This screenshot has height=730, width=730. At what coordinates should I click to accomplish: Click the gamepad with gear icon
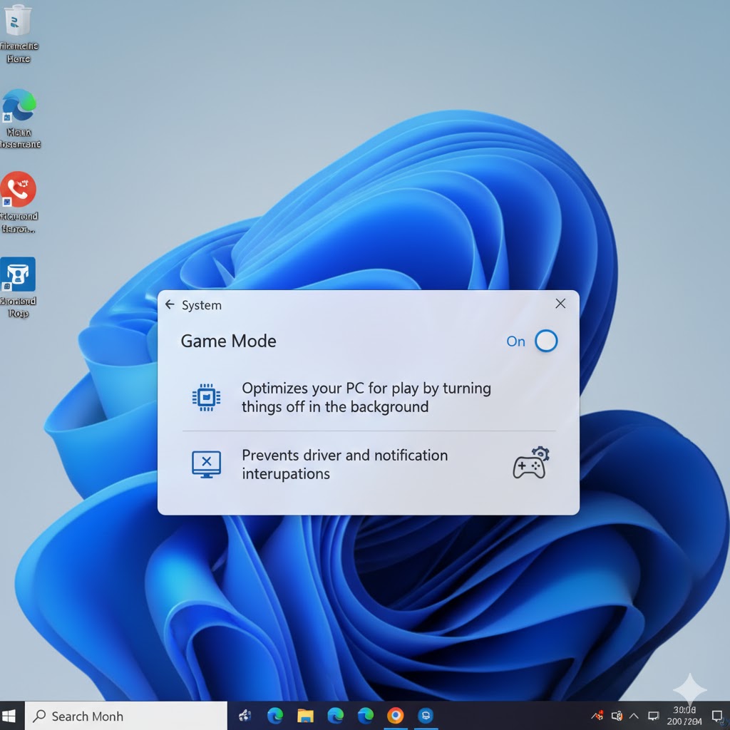531,463
